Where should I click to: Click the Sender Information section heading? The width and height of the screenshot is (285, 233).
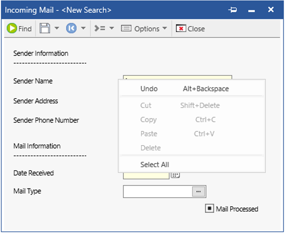coord(41,53)
